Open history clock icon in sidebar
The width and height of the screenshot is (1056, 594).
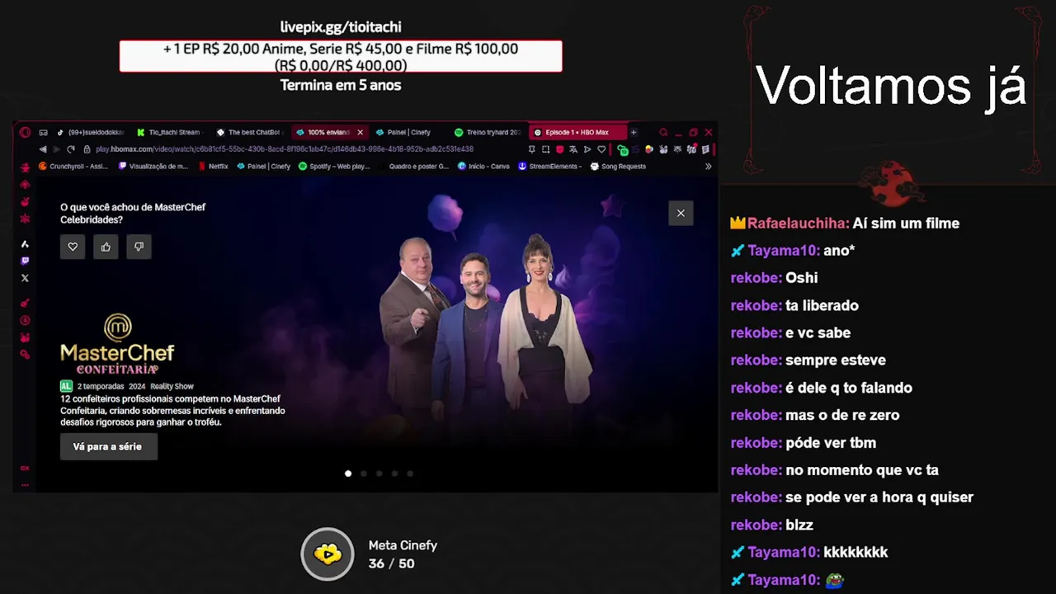25,320
